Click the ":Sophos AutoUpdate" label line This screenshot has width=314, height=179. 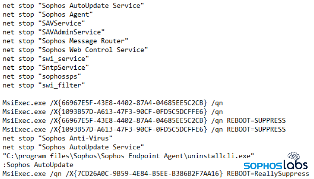coord(38,165)
